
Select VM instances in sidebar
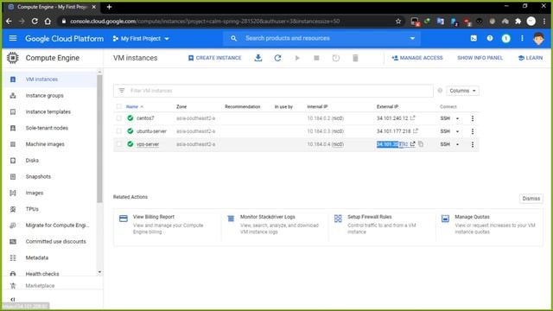coord(50,79)
